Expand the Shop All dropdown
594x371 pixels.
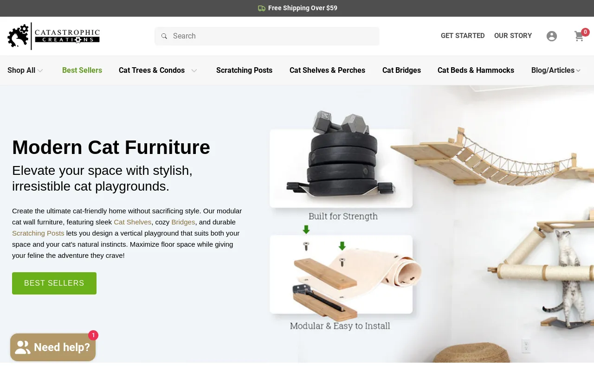tap(25, 70)
